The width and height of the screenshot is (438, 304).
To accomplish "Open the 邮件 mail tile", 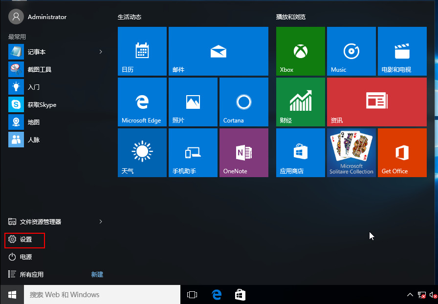I will pyautogui.click(x=218, y=51).
